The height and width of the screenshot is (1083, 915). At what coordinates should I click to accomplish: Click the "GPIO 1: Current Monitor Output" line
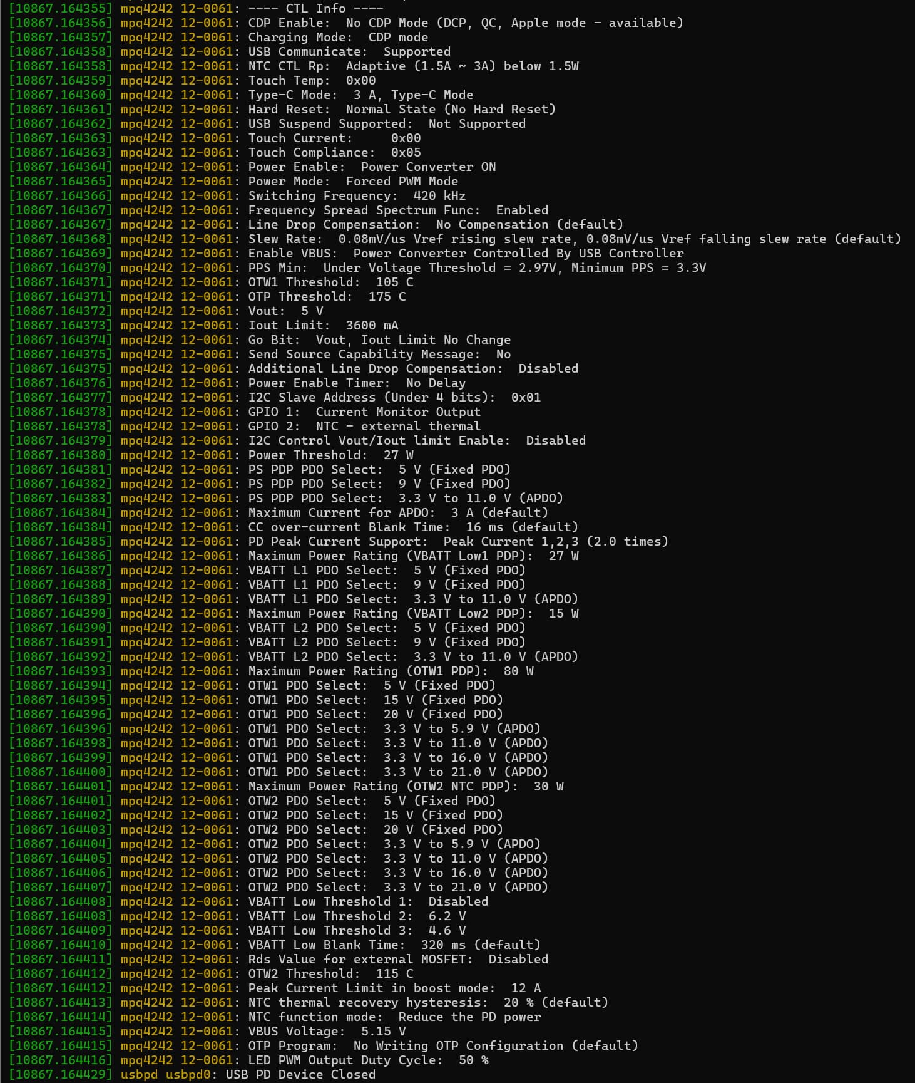[x=364, y=412]
